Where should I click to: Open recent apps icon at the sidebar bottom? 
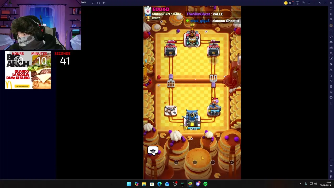click(x=331, y=177)
